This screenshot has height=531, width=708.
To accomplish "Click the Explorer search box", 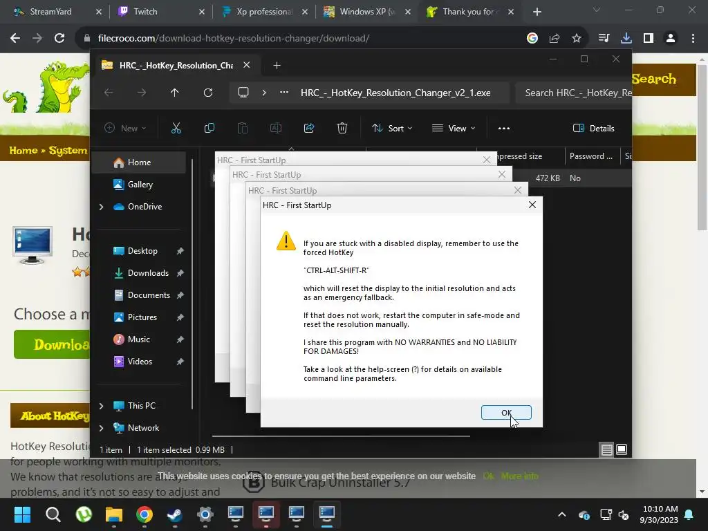I will [x=573, y=93].
